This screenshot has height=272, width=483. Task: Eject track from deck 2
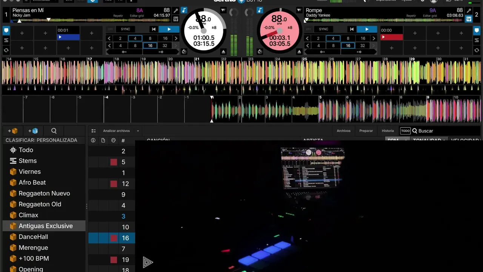(299, 51)
